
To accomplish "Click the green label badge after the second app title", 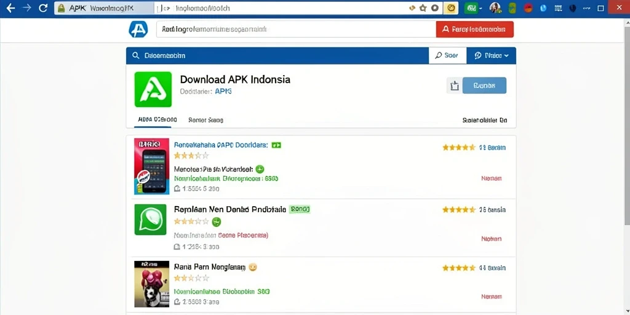I will coord(300,209).
